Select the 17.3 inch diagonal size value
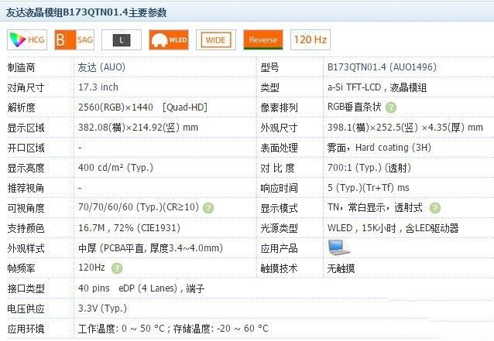 tap(98, 87)
